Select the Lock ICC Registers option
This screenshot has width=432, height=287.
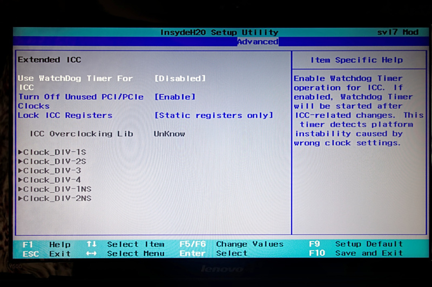(x=65, y=115)
